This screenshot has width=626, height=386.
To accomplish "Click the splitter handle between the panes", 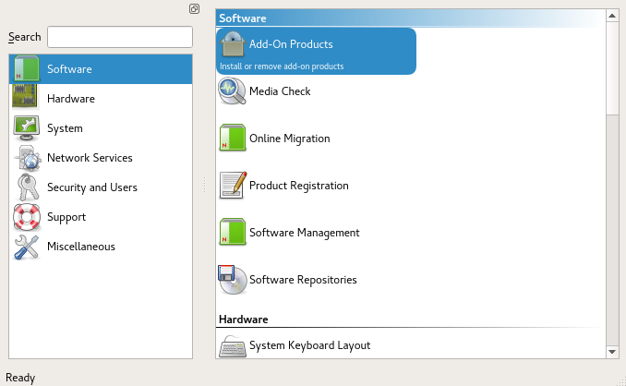I will coord(204,186).
